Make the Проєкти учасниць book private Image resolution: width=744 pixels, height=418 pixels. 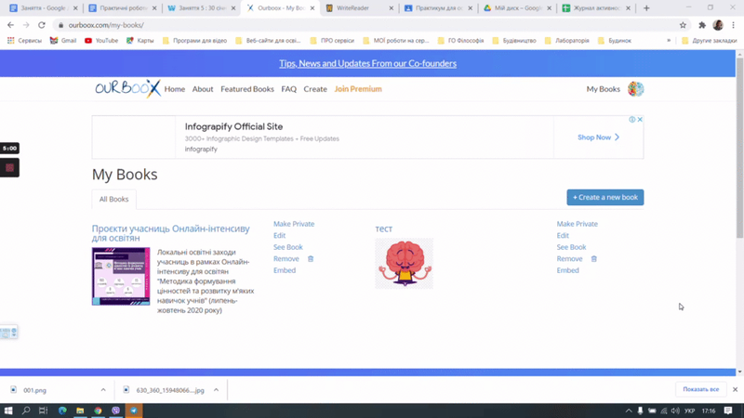tap(294, 224)
